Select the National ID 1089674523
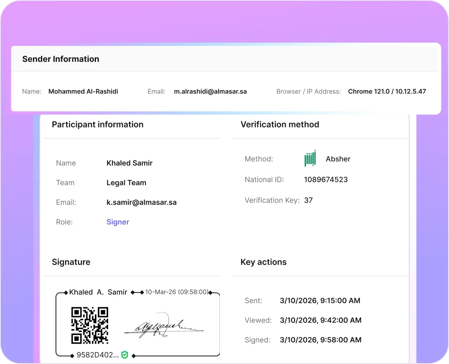The width and height of the screenshot is (449, 364). click(x=326, y=179)
